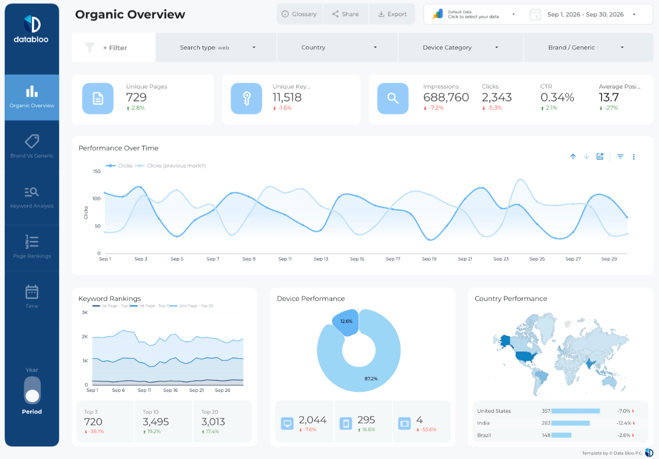
Task: Click the mobile count 295
Action: 366,420
